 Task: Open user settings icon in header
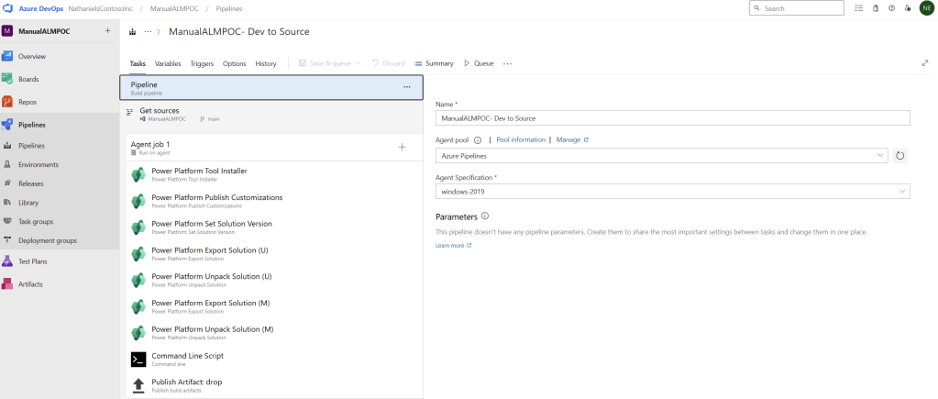point(908,8)
